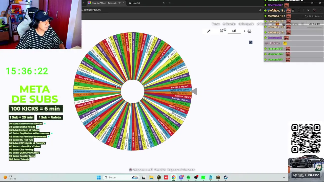Click the '100 KICKS = 6 min' label
Screen dimensions: 324x182
coord(35,109)
